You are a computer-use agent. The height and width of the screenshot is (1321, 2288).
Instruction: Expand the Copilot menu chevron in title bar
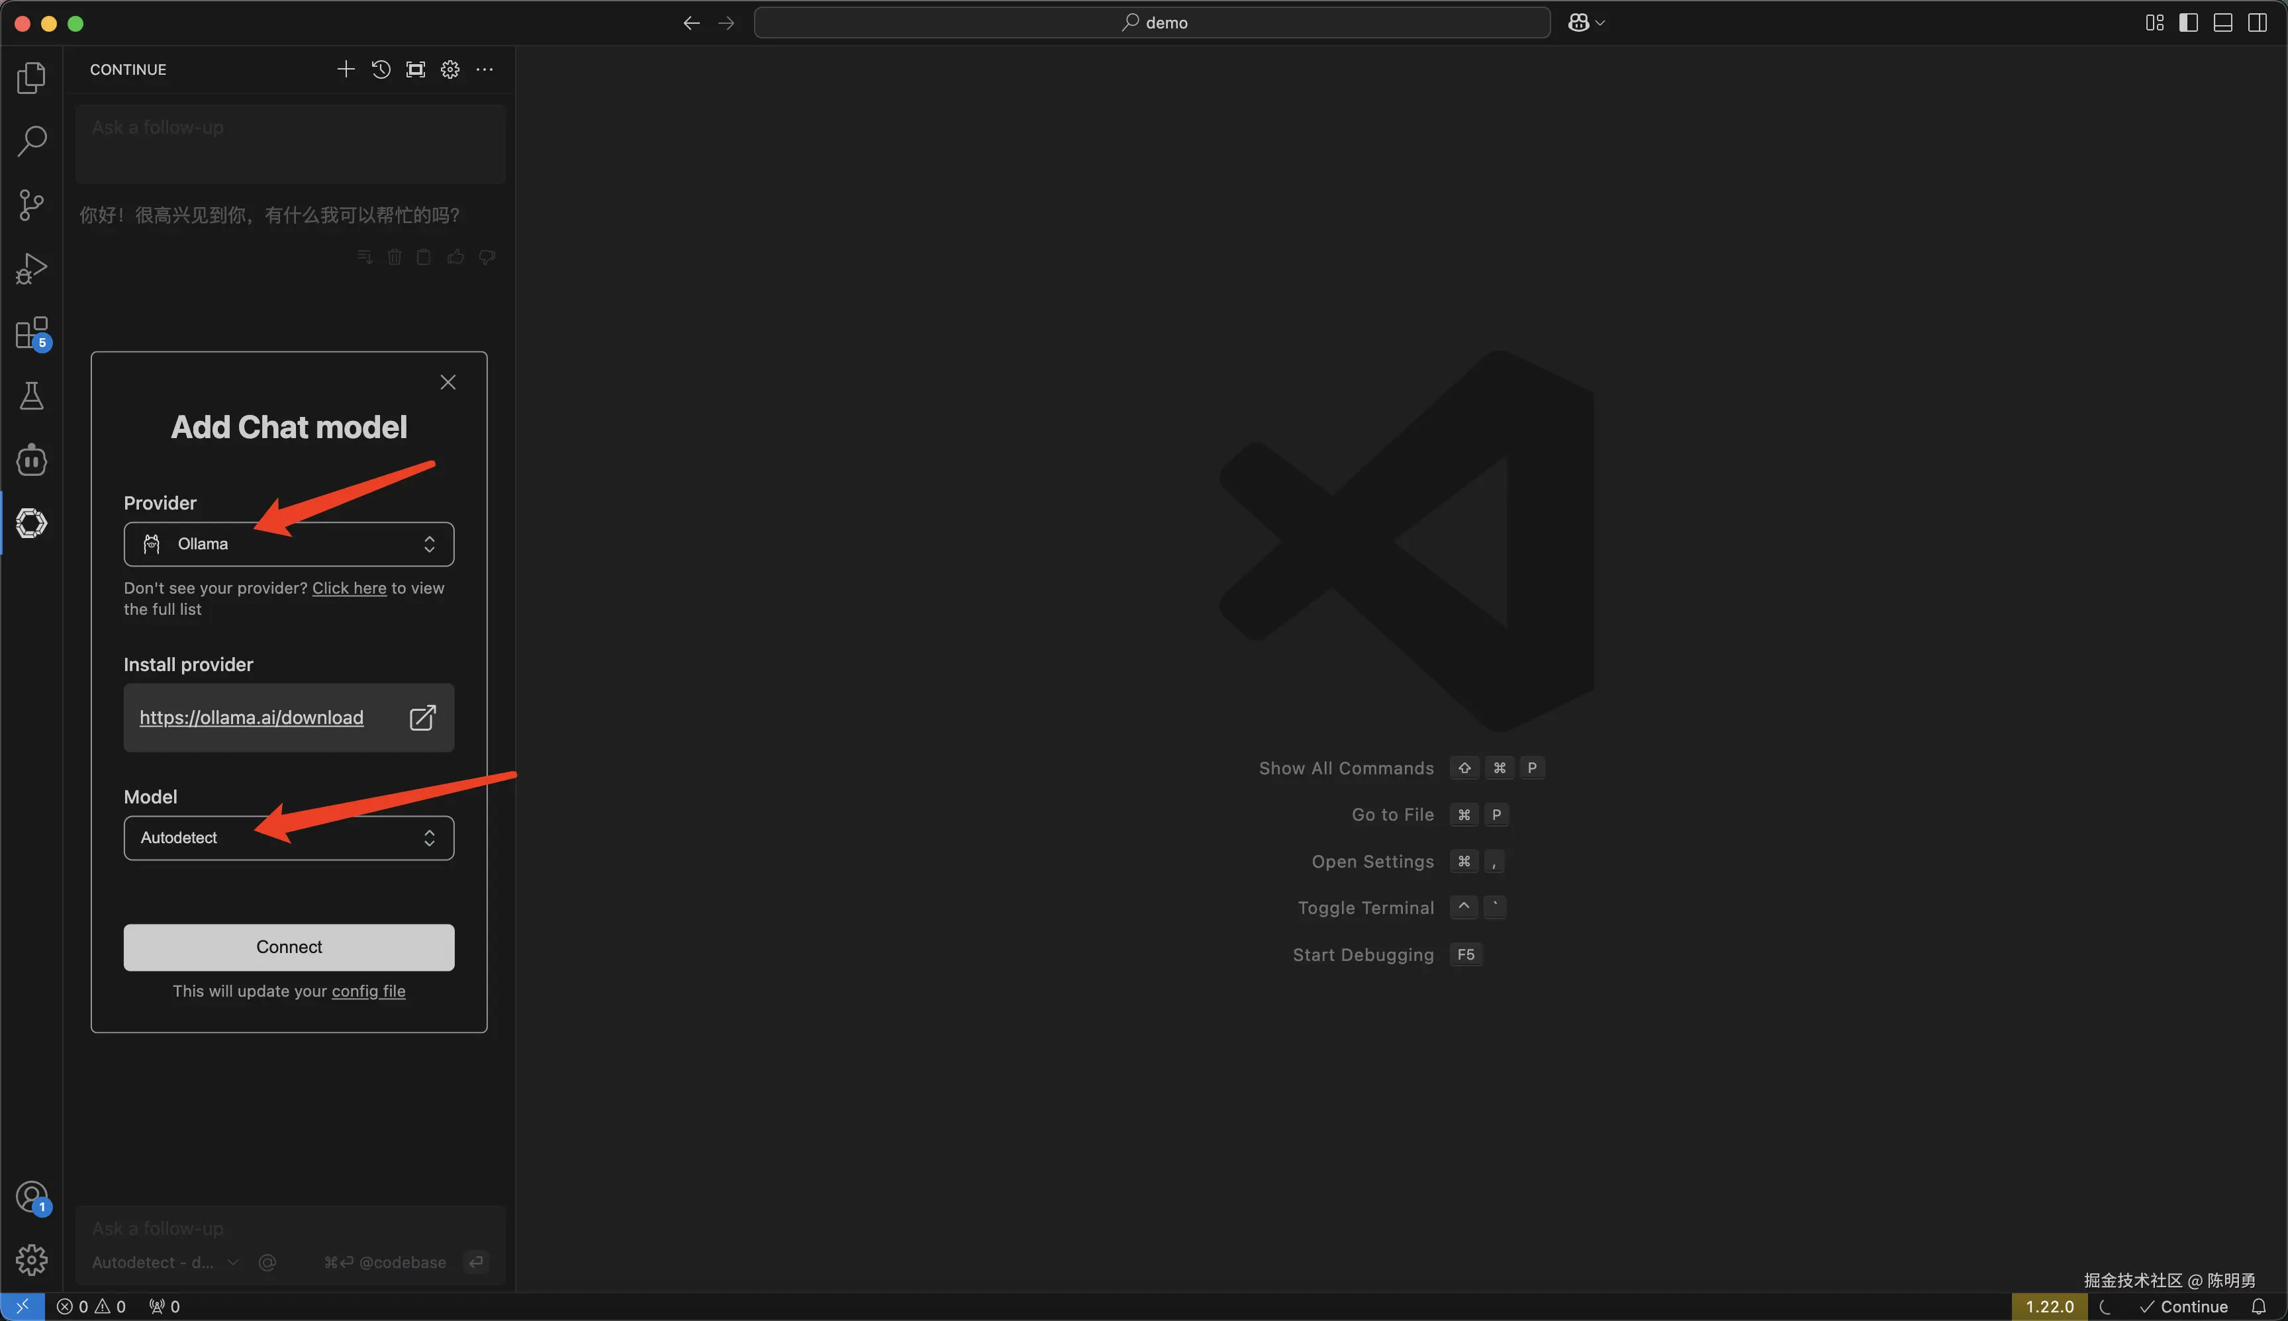click(x=1600, y=23)
